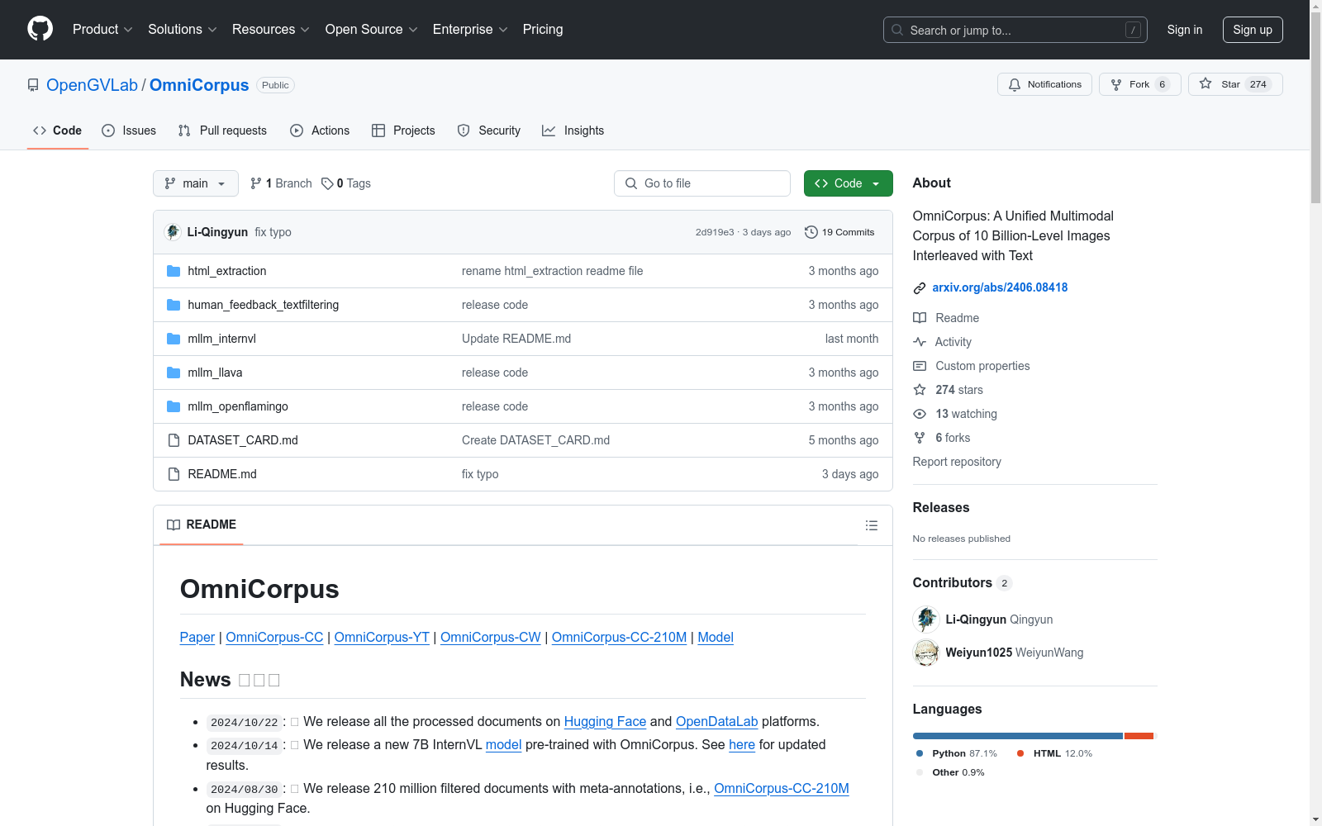Open the OpenDataLab link
1322x826 pixels.
[x=716, y=721]
